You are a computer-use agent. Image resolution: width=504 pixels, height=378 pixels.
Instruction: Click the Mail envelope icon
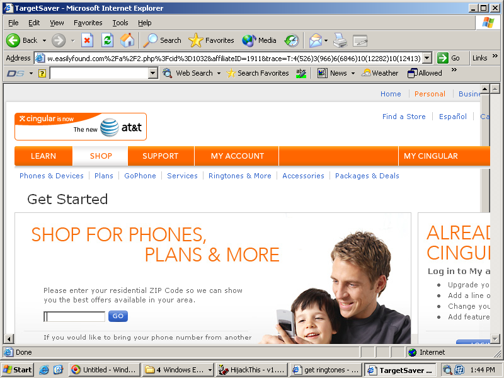(316, 40)
